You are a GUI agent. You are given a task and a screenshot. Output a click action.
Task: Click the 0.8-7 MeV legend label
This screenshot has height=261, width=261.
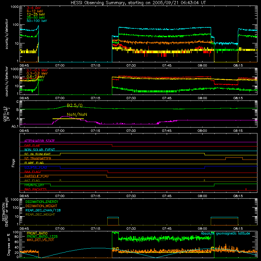point(36,77)
